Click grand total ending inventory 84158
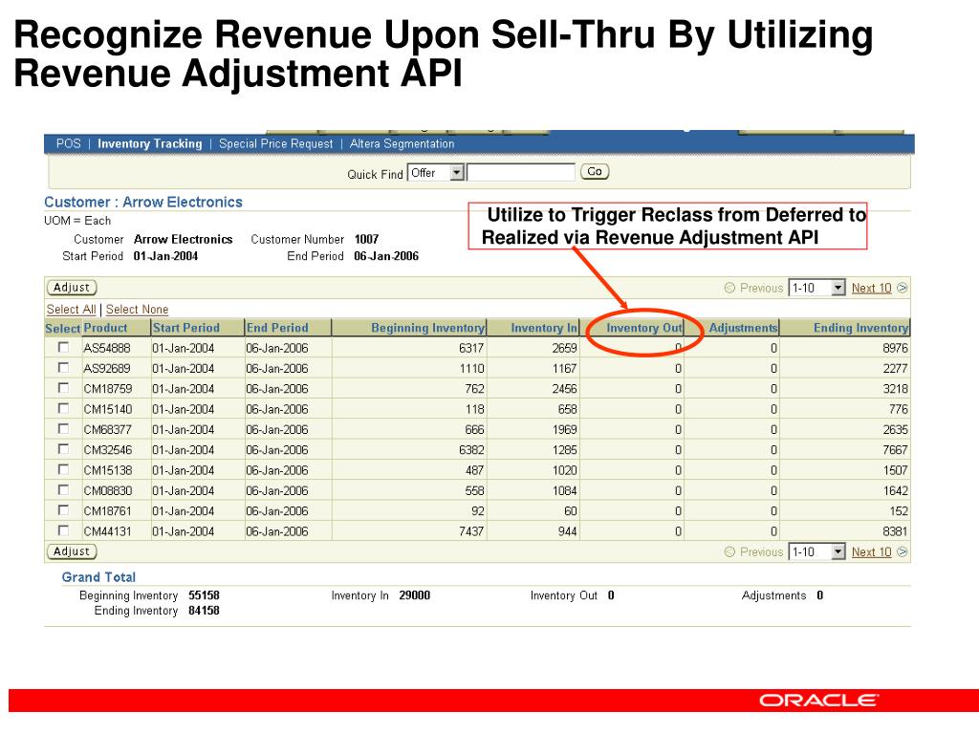Screen dimensions: 979x734 pos(205,611)
